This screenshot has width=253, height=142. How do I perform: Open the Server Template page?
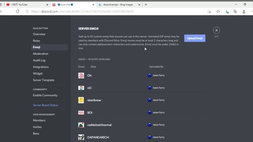[x=43, y=80]
